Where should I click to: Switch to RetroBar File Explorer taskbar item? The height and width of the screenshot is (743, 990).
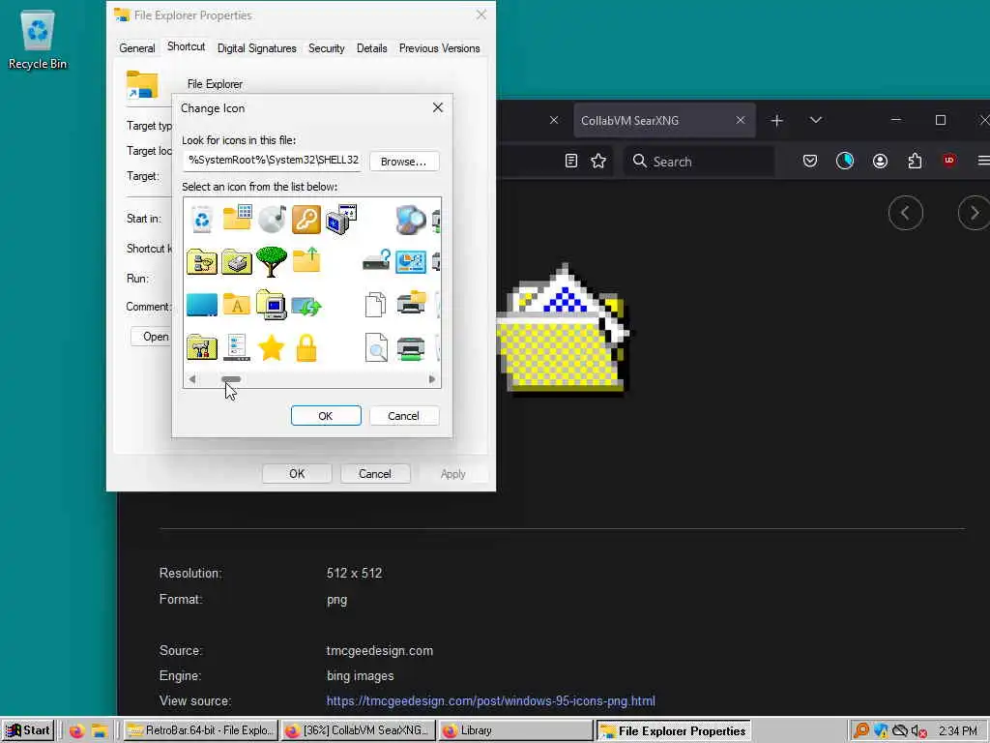(x=200, y=730)
